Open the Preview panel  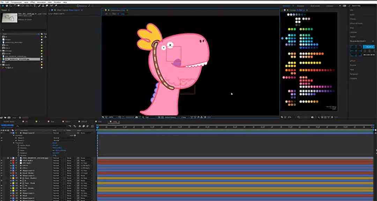click(353, 19)
